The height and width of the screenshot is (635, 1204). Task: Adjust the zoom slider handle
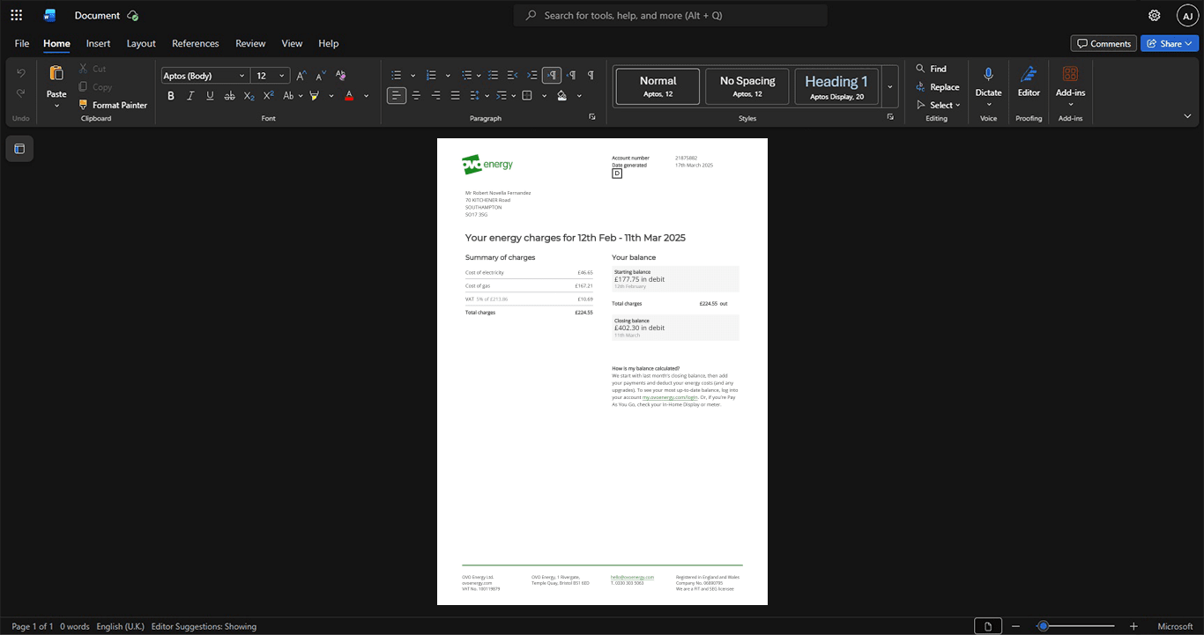(x=1043, y=626)
